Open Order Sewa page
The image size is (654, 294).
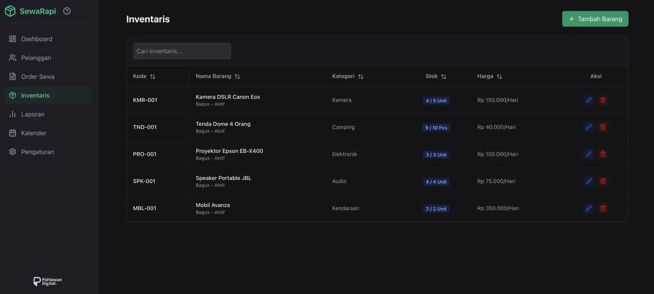49,77
